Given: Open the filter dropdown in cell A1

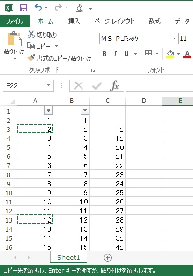Looking at the screenshot, I should [49, 111].
